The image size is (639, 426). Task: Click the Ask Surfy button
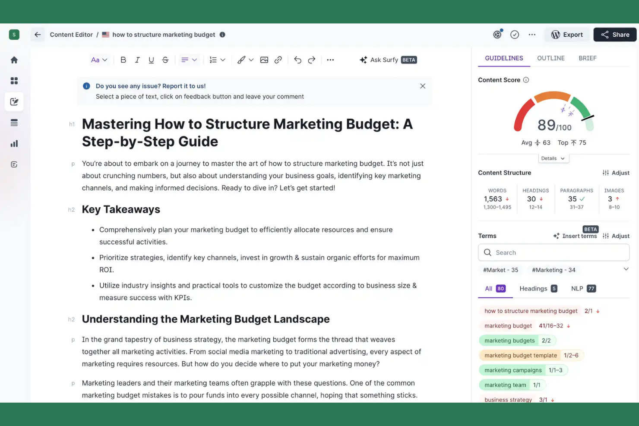(388, 60)
